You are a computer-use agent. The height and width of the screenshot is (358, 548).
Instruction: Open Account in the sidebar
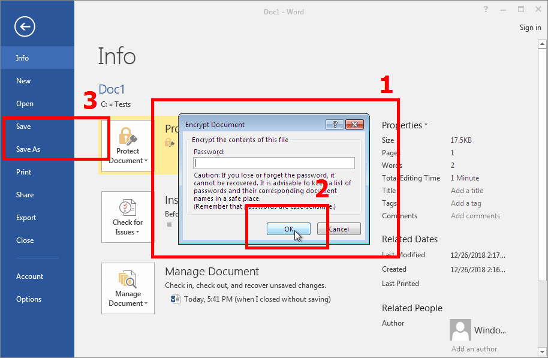tap(37, 276)
